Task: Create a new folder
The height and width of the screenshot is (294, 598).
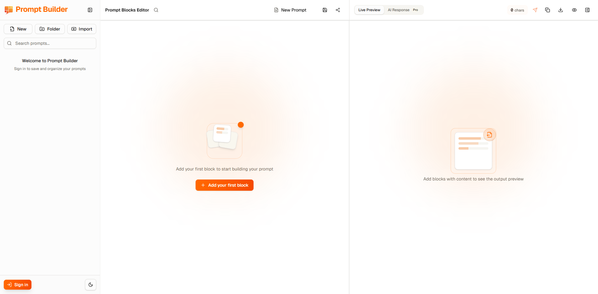Action: pyautogui.click(x=50, y=29)
